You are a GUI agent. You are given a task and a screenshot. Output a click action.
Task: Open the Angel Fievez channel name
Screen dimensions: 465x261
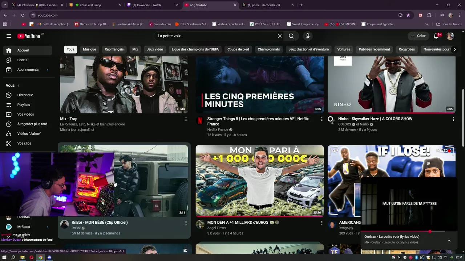click(217, 228)
